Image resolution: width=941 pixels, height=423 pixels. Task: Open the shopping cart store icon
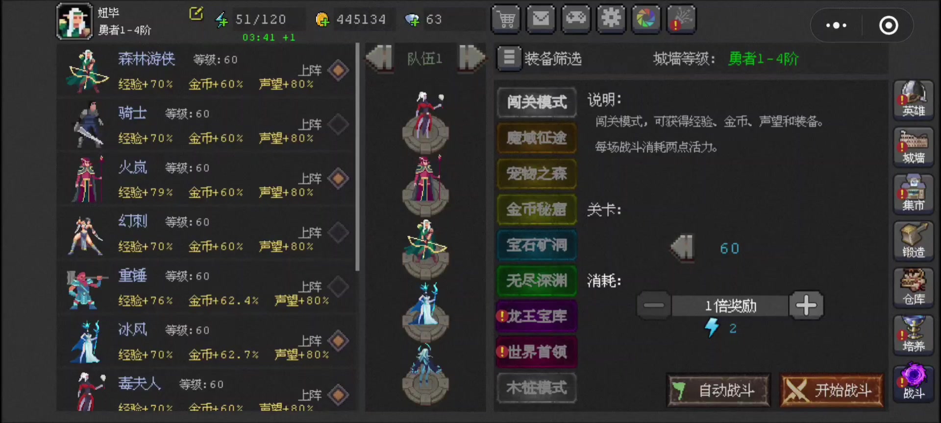point(506,20)
